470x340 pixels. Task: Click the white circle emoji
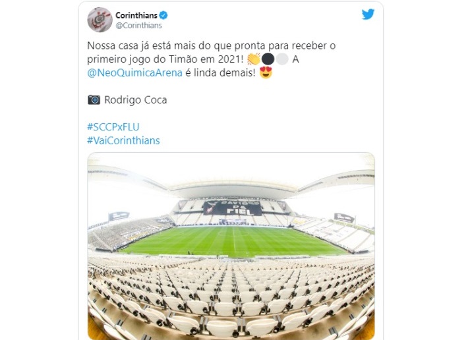click(x=282, y=59)
